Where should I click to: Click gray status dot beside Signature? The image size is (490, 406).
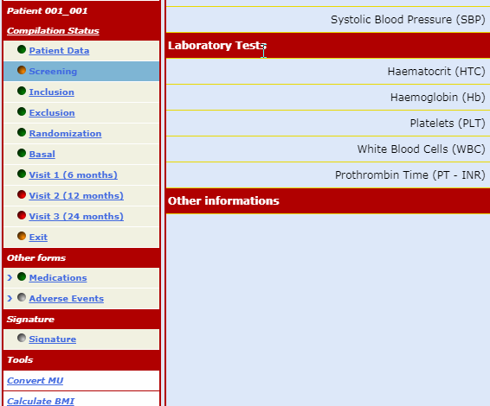coord(22,338)
